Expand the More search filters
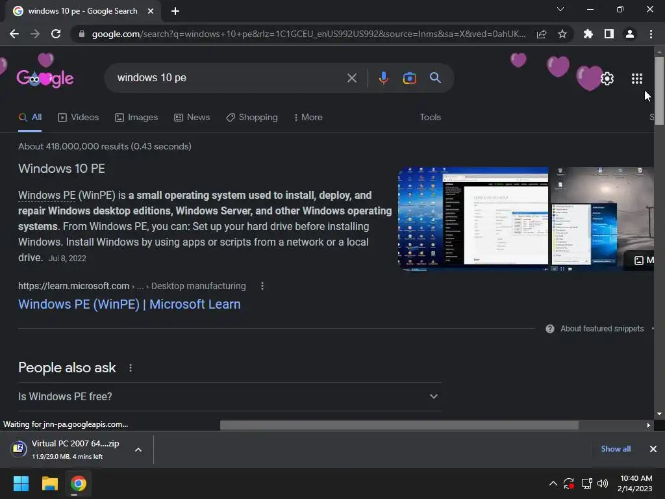This screenshot has height=499, width=665. (x=308, y=118)
